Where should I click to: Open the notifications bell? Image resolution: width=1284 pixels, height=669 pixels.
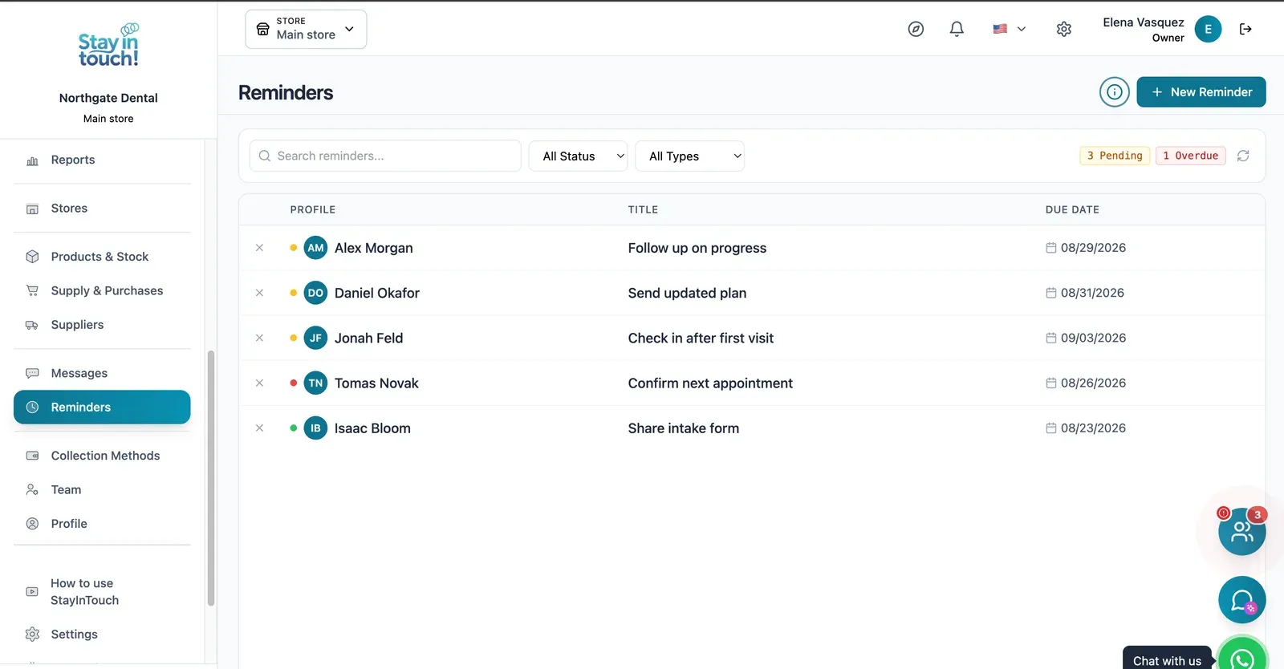957,29
